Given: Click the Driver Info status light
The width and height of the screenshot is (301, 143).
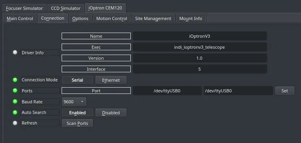Looking at the screenshot, I should [15, 52].
